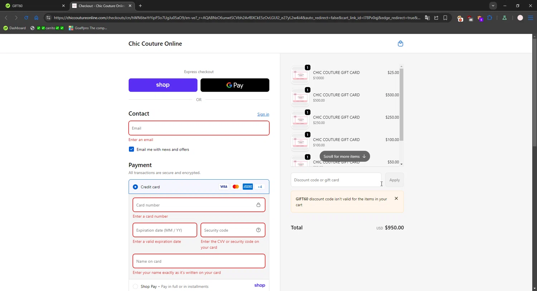Select the Shop Pay payment option
The image size is (537, 291).
tap(135, 286)
